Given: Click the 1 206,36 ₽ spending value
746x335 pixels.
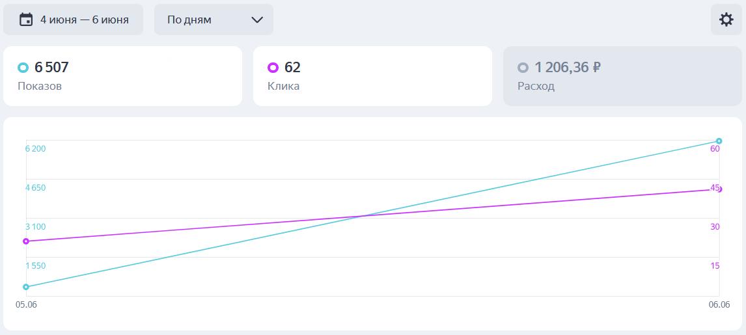Looking at the screenshot, I should (x=568, y=68).
